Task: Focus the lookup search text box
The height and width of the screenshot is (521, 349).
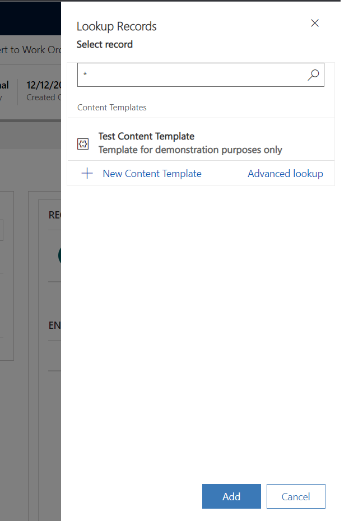Action: 190,75
